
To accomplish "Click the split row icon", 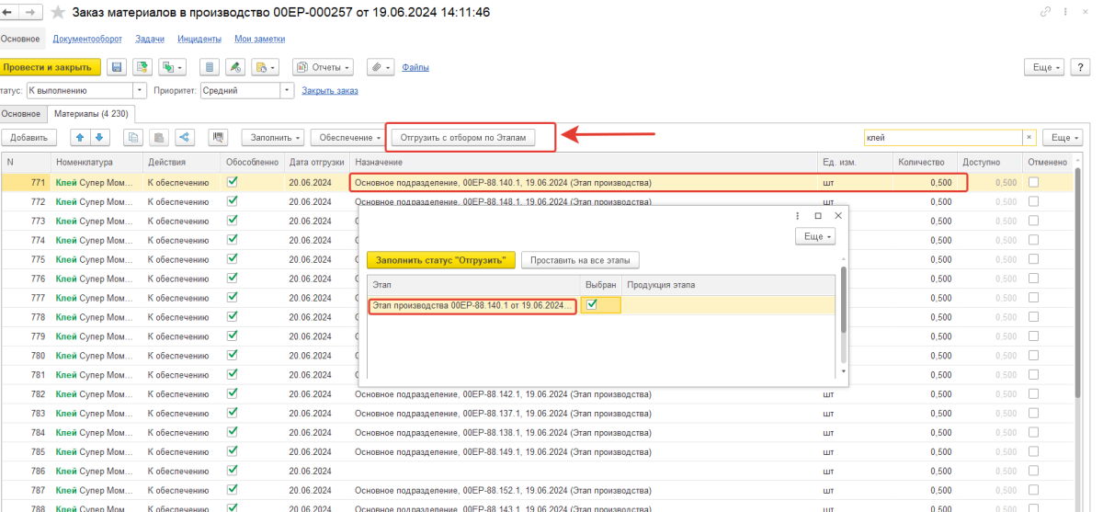I will [x=185, y=137].
